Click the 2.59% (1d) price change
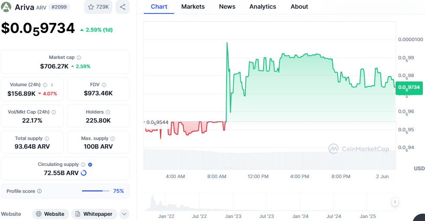This screenshot has height=221, width=425. click(x=97, y=30)
